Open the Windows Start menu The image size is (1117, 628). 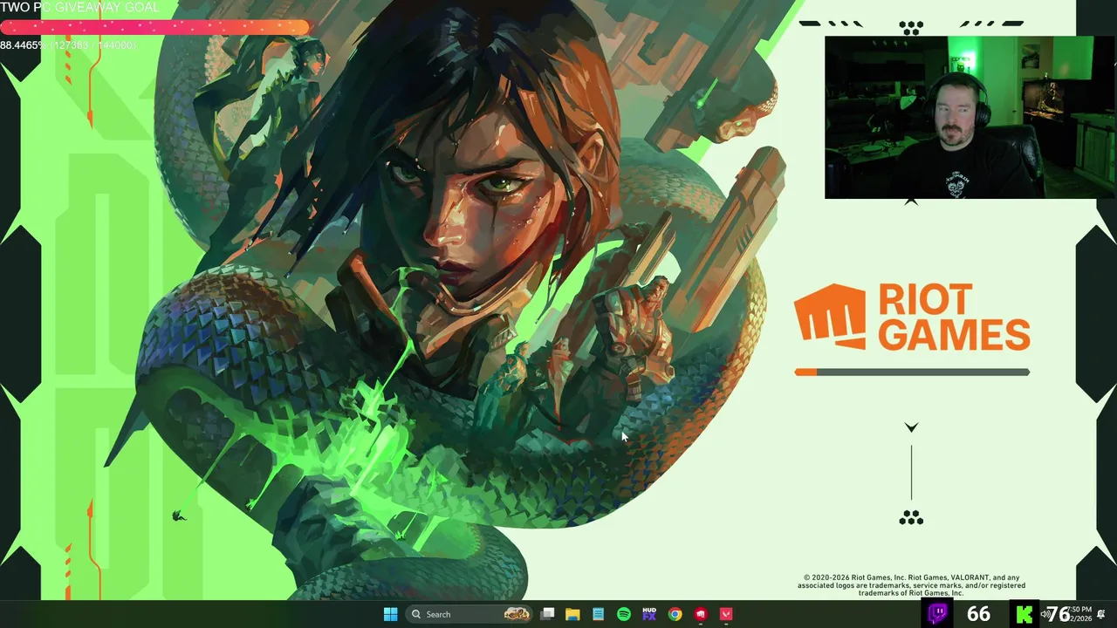tap(390, 614)
